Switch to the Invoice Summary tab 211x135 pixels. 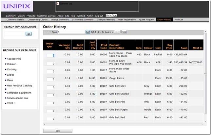60,20
